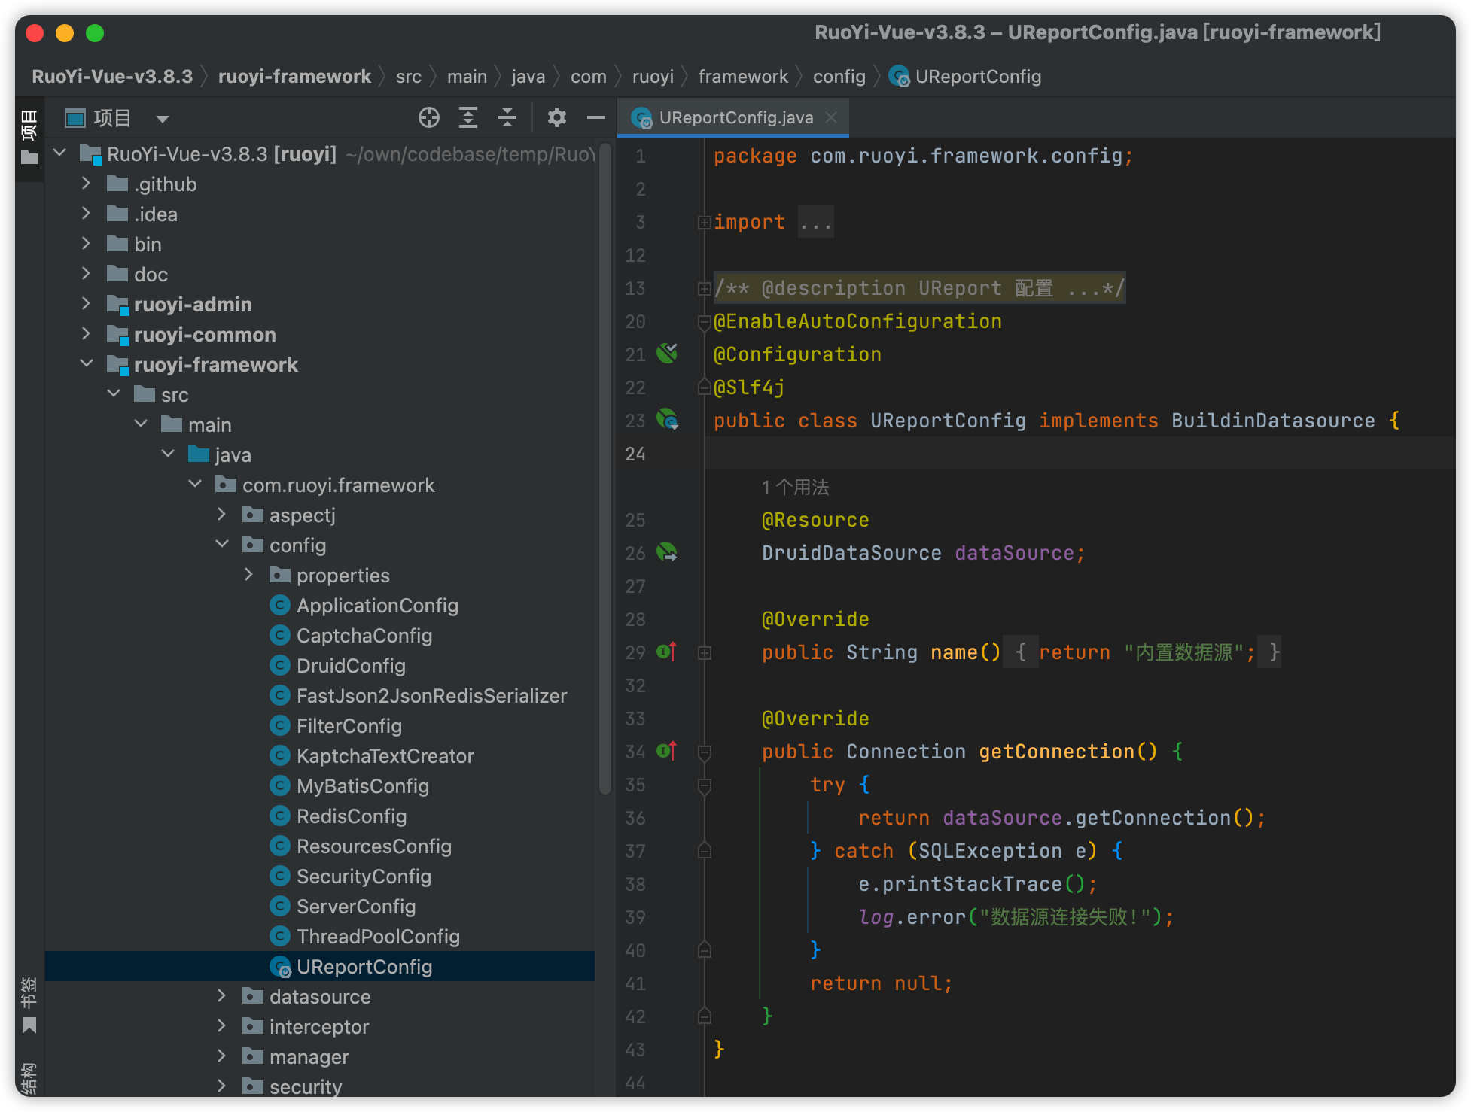Open the 书签 bookmarks side tab
The image size is (1471, 1112).
point(29,1006)
